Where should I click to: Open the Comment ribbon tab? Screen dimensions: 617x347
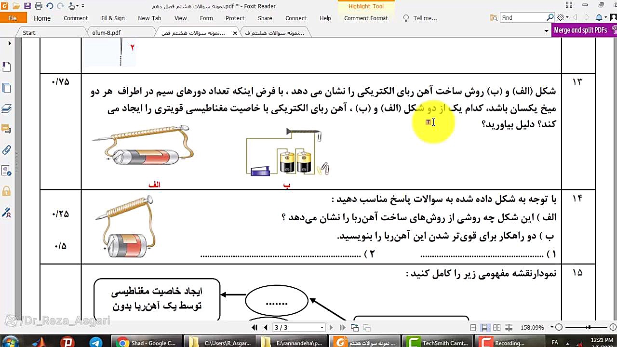[x=76, y=18]
